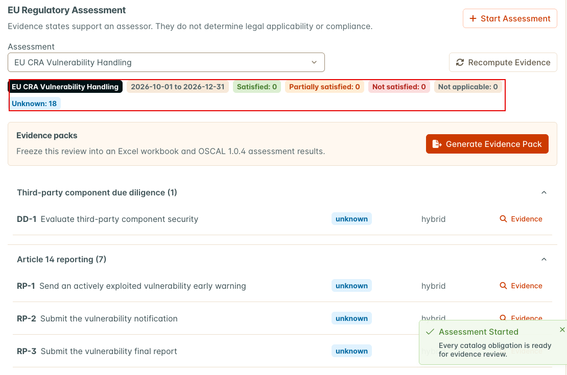This screenshot has width=567, height=375.
Task: Click the unknown status badge for RP-1
Action: pyautogui.click(x=351, y=286)
